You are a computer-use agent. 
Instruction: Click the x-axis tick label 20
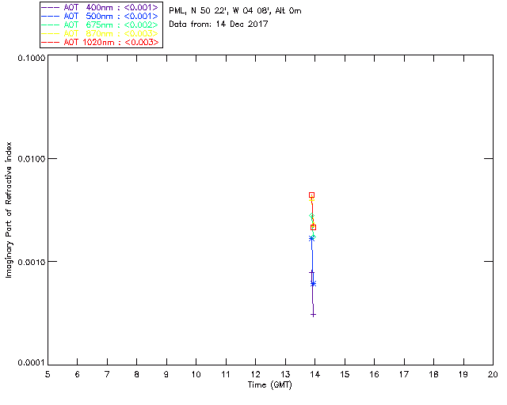tap(493, 375)
